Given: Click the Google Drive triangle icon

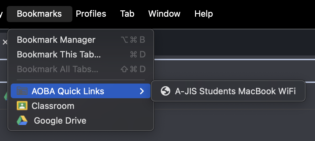Looking at the screenshot, I should coord(22,121).
